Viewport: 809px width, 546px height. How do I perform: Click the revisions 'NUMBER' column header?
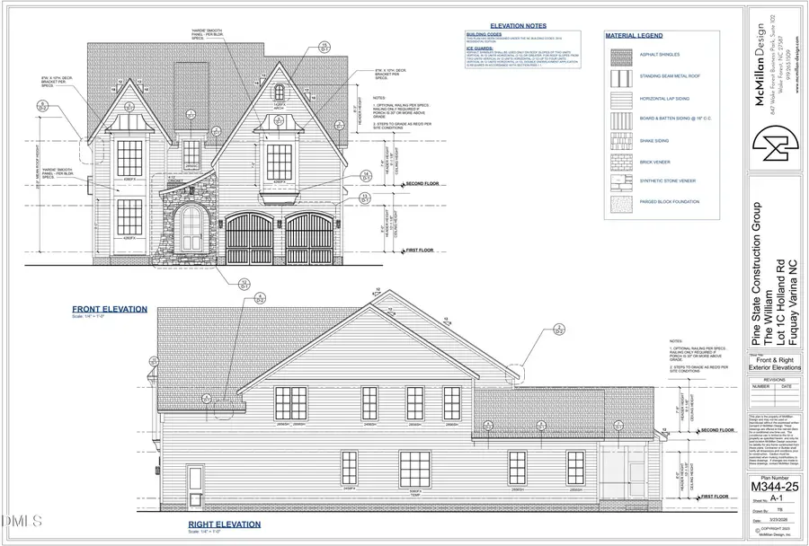[x=761, y=386]
